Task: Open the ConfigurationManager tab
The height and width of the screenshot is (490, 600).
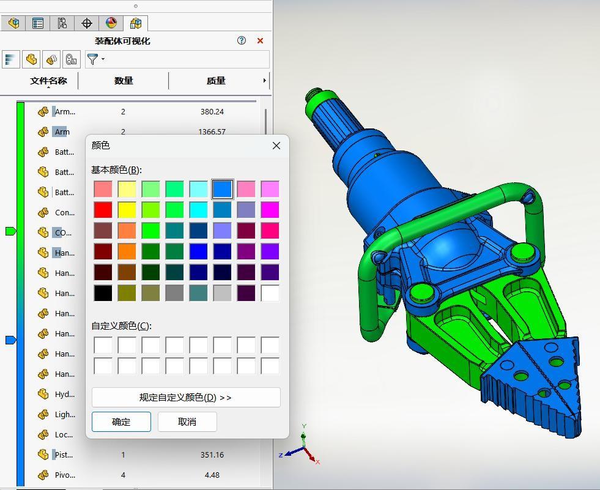Action: tap(62, 23)
